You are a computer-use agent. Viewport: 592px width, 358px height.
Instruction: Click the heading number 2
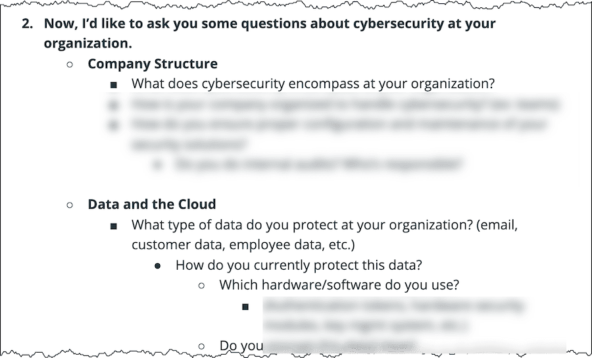point(27,24)
